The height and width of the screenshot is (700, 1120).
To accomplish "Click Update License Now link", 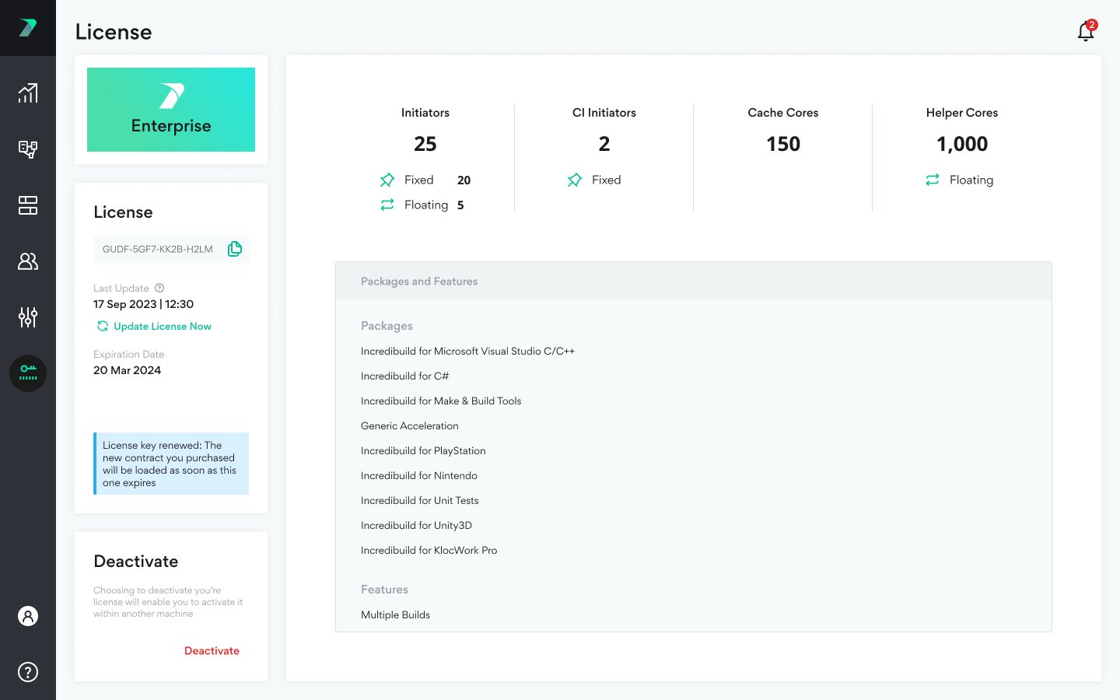I will coord(163,327).
